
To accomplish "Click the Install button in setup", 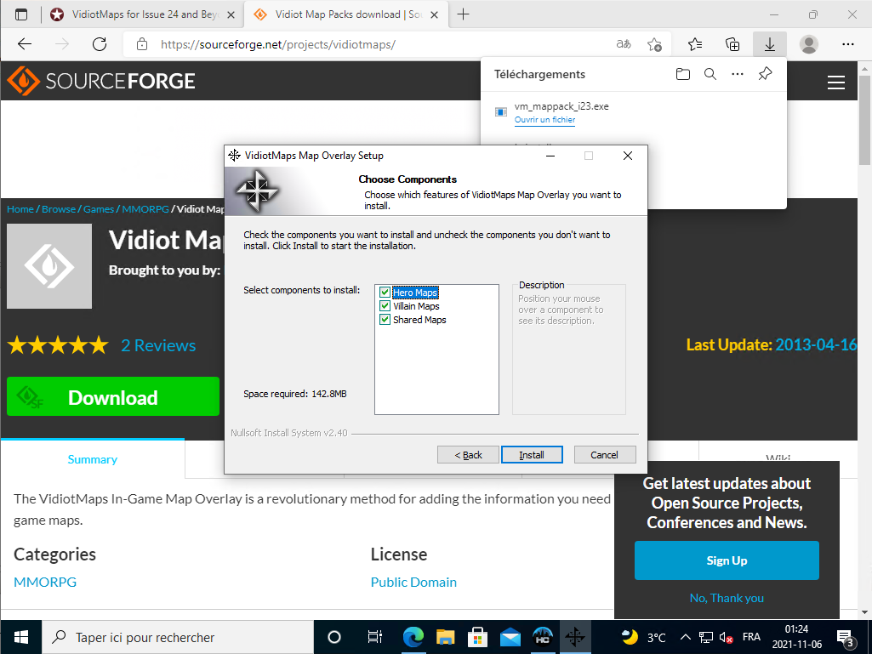I will click(x=532, y=455).
